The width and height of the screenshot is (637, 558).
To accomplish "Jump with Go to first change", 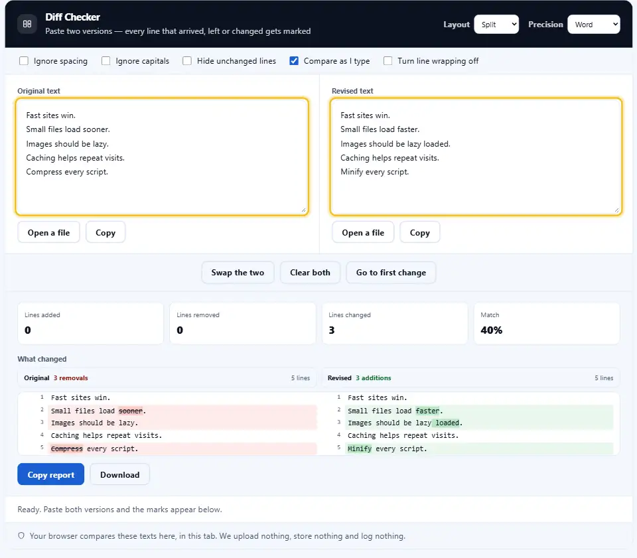I will pyautogui.click(x=391, y=273).
